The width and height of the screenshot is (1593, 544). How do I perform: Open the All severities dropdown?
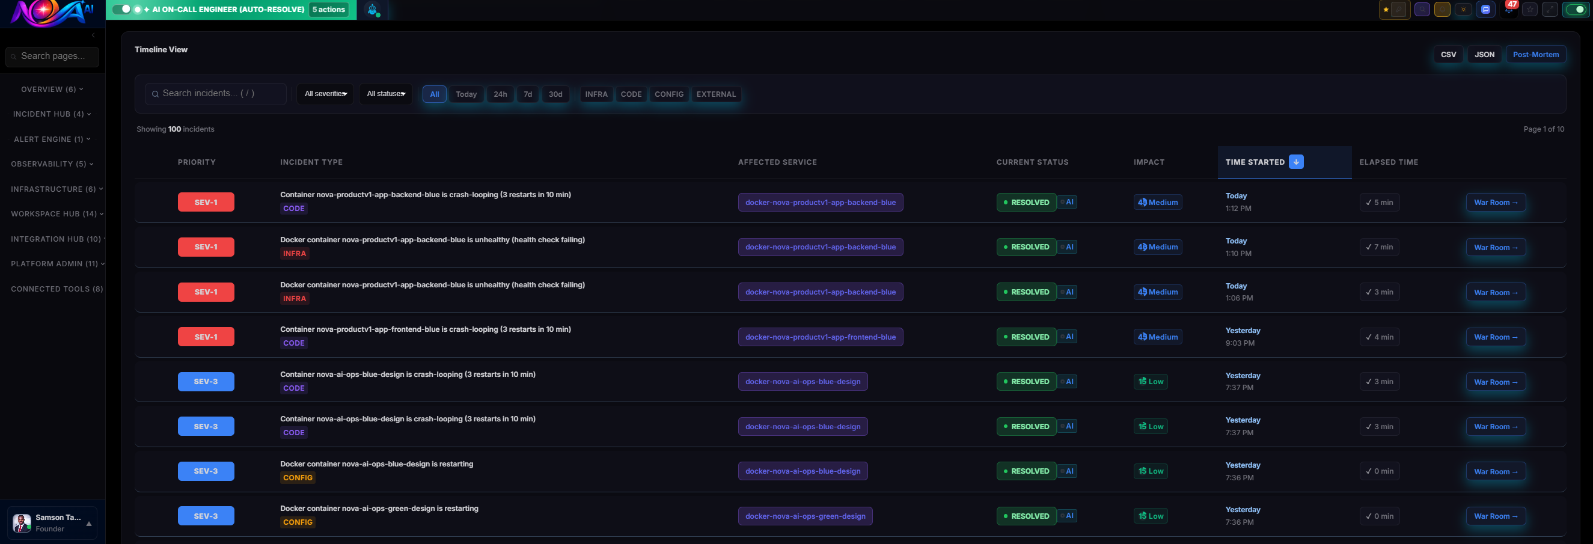pyautogui.click(x=325, y=94)
